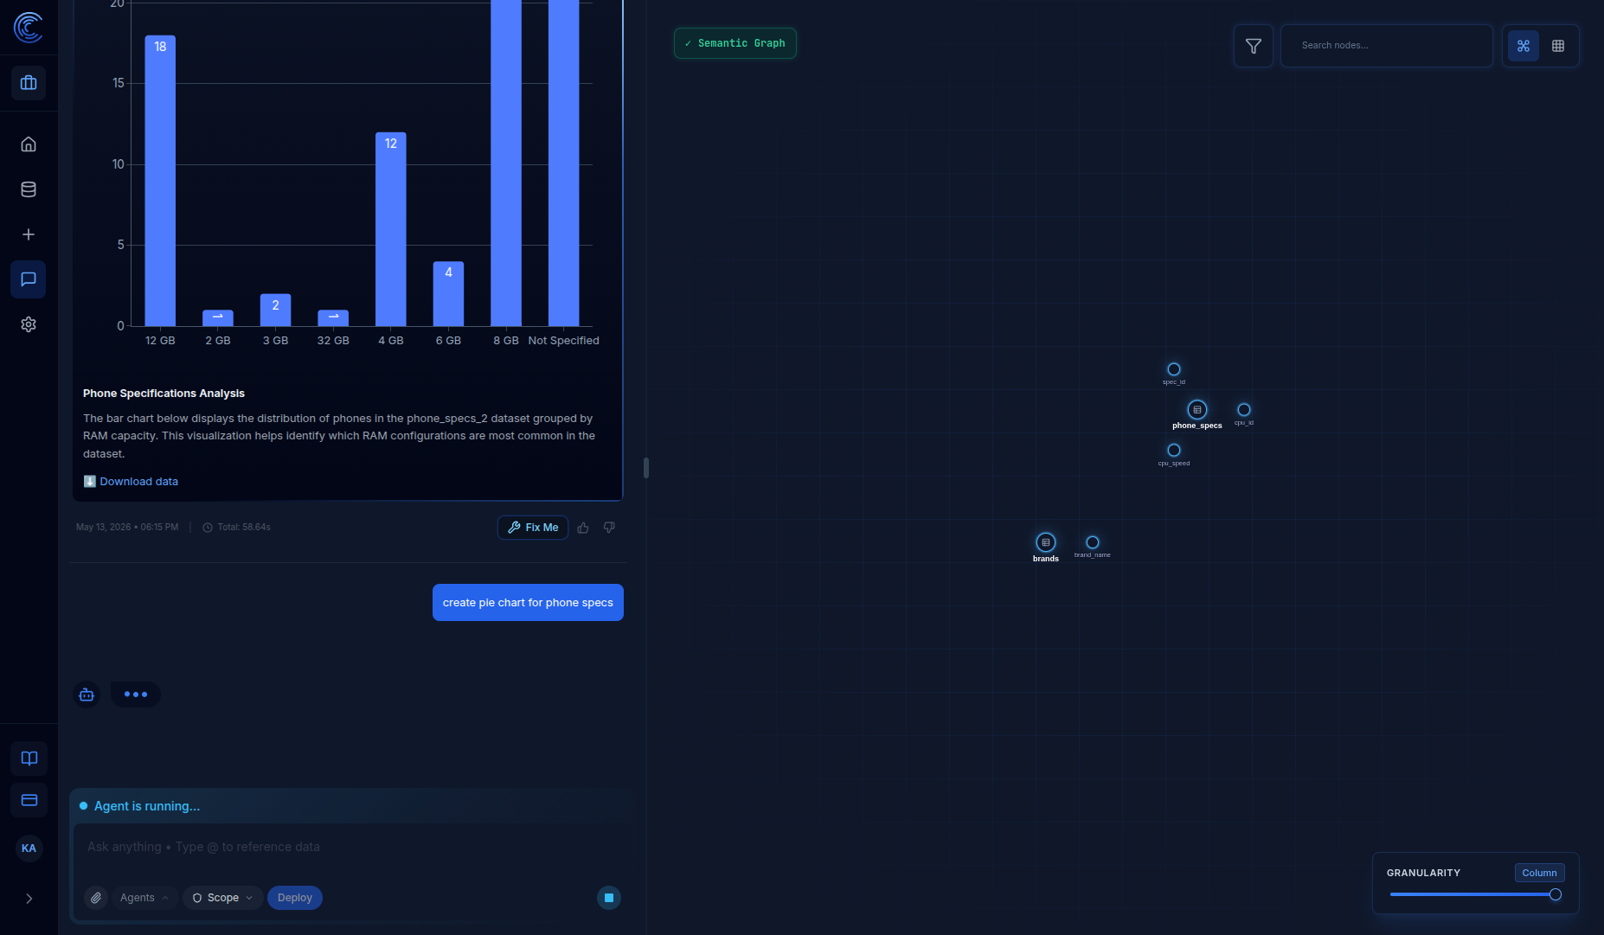
Task: Expand the Agents dropdown
Action: (144, 898)
